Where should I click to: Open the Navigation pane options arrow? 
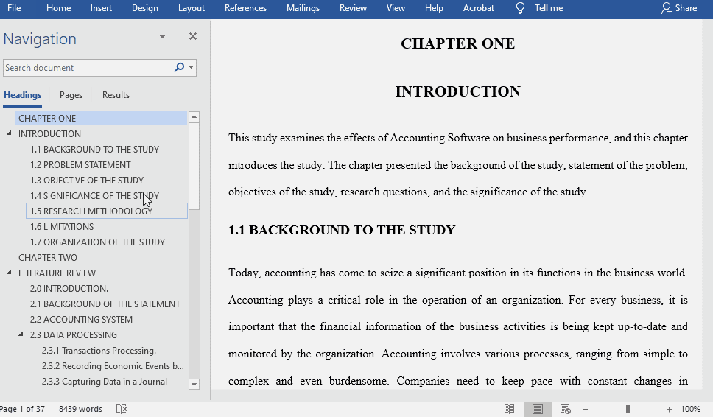click(x=162, y=36)
